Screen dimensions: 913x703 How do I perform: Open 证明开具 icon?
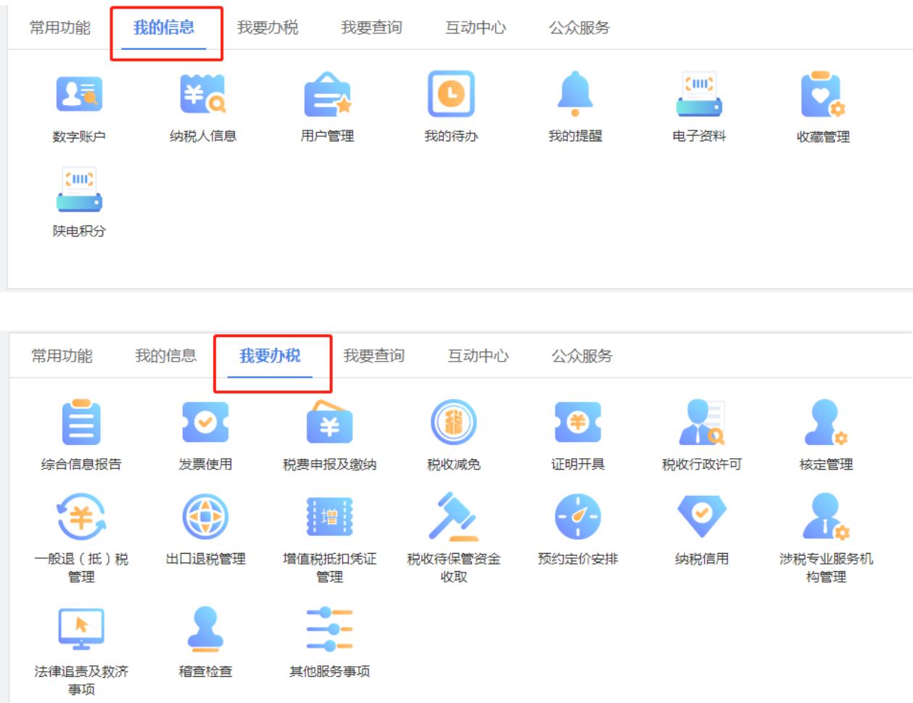pyautogui.click(x=577, y=423)
